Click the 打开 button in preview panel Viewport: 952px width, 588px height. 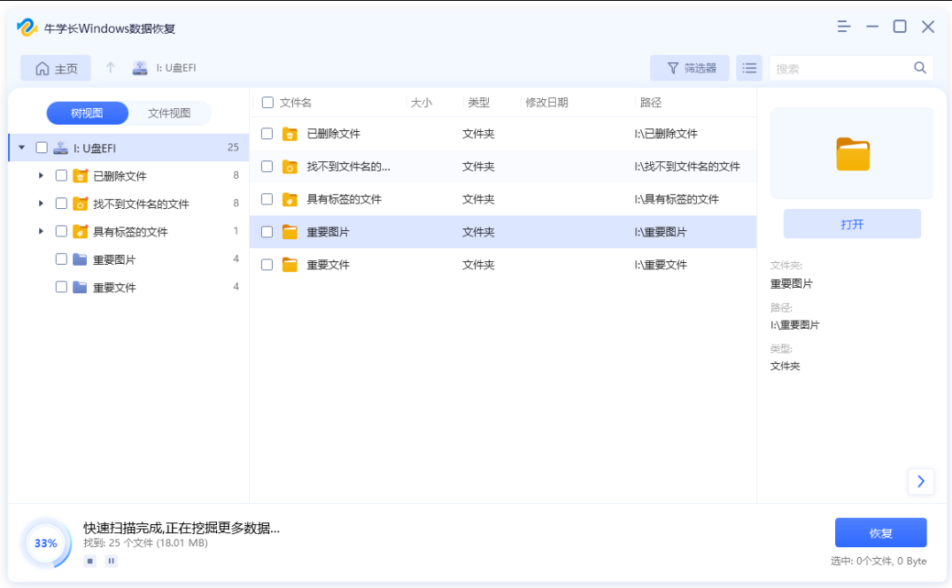tap(852, 224)
